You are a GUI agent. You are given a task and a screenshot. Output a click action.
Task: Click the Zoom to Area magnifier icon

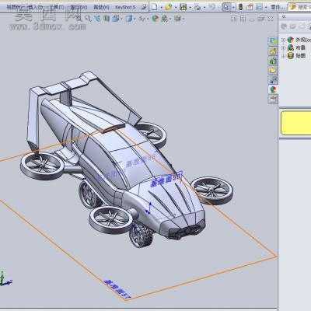[x=89, y=19]
